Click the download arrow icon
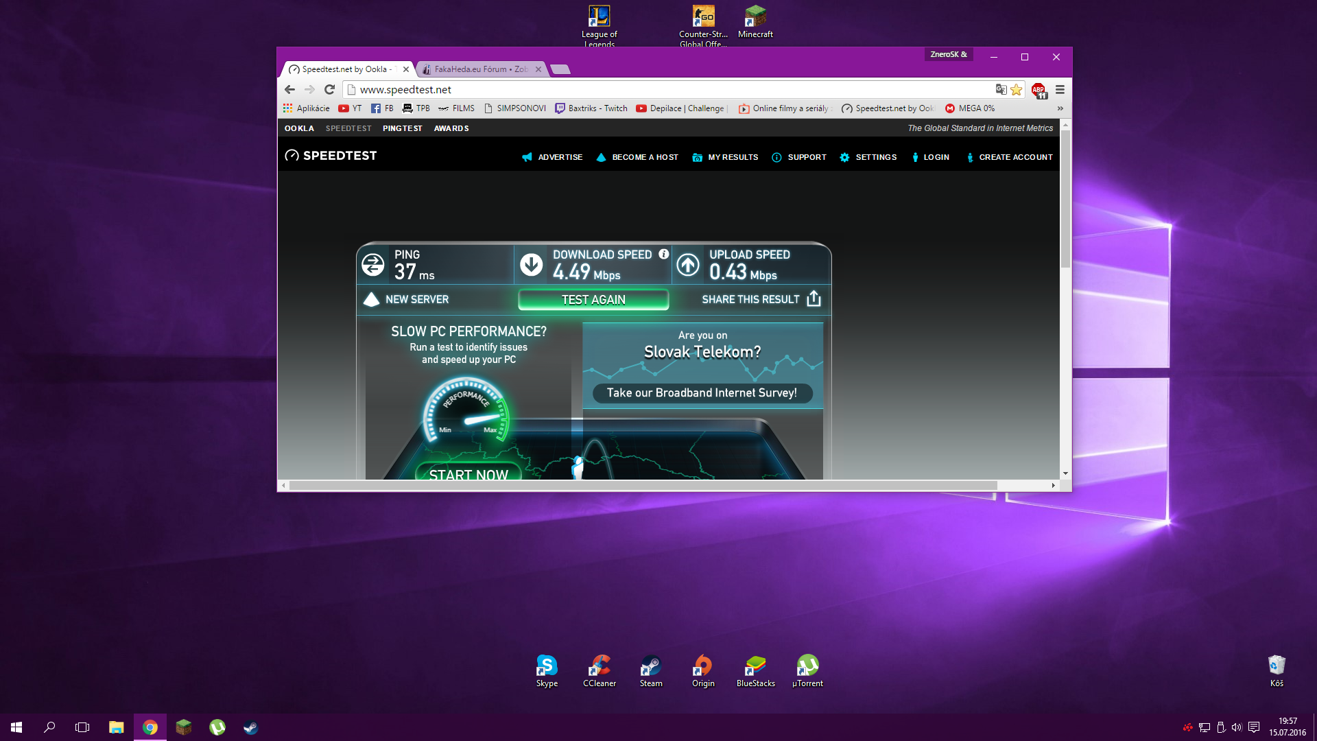The width and height of the screenshot is (1317, 741). pos(531,265)
